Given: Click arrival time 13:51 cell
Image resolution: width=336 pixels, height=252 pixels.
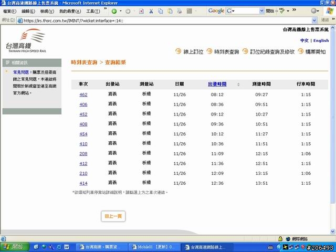Looking at the screenshot, I should point(261,183).
